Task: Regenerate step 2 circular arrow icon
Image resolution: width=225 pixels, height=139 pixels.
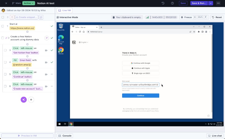Action: click(x=47, y=38)
